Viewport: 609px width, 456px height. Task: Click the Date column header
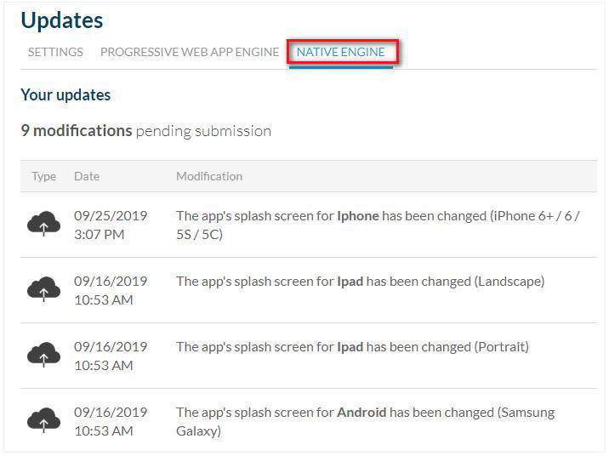click(87, 176)
